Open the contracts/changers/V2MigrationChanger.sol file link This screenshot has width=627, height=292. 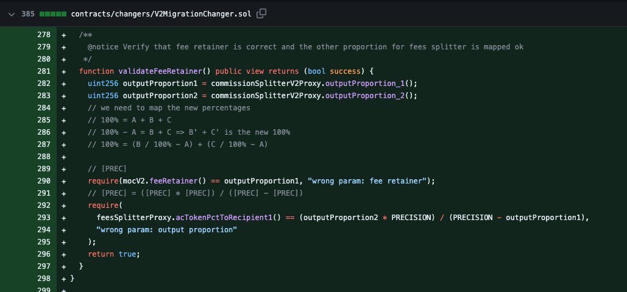[161, 14]
